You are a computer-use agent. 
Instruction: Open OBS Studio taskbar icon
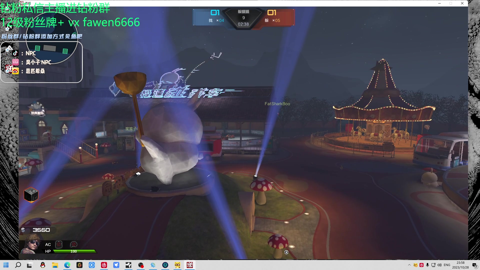click(141, 265)
